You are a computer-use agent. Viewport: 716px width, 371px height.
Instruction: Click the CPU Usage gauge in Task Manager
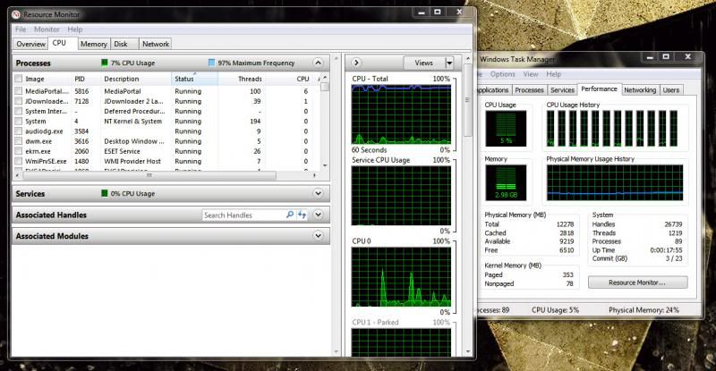506,128
